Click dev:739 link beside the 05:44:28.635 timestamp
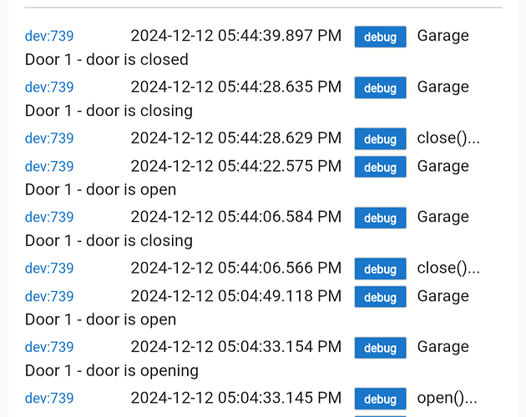The image size is (526, 417). 49,88
